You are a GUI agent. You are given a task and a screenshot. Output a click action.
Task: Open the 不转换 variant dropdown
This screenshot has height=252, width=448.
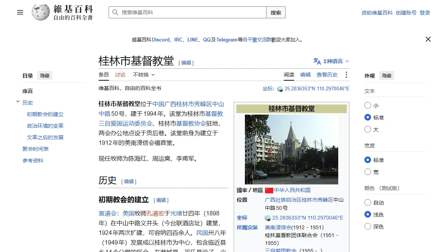coord(144,75)
